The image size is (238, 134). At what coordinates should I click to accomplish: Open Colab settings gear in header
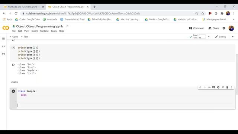tap(224, 28)
